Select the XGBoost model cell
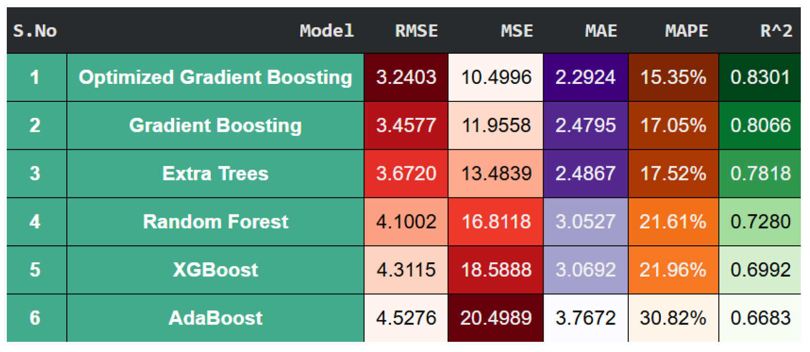 215,270
